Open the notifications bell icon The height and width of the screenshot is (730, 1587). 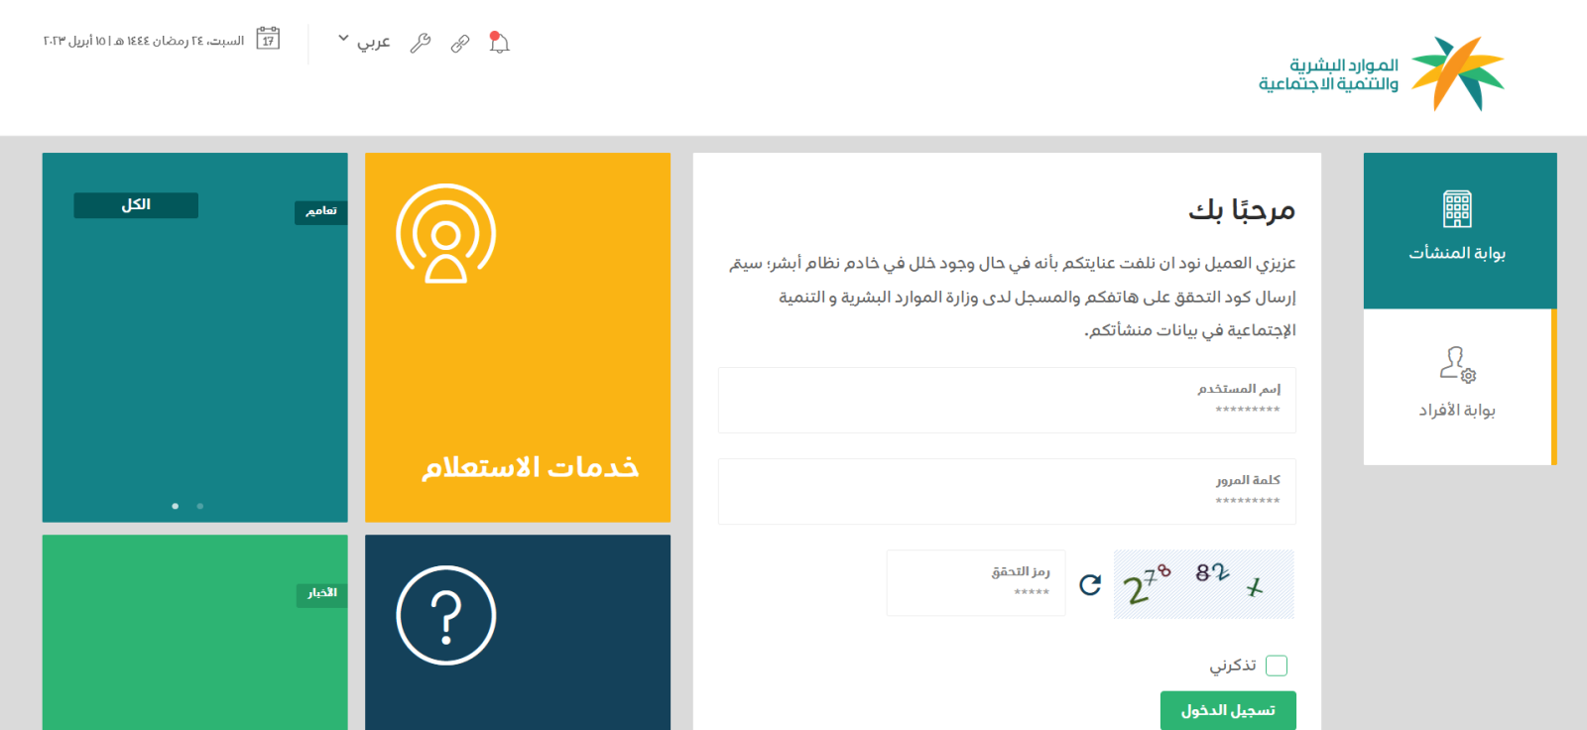[499, 43]
